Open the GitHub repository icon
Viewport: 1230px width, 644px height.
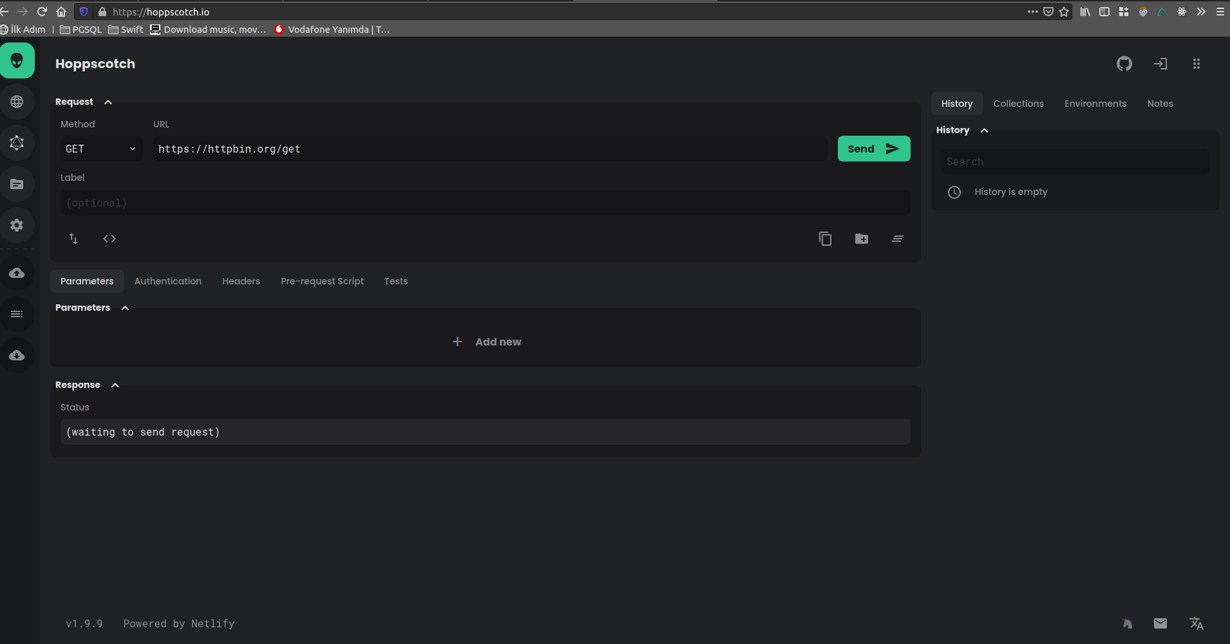[x=1124, y=64]
